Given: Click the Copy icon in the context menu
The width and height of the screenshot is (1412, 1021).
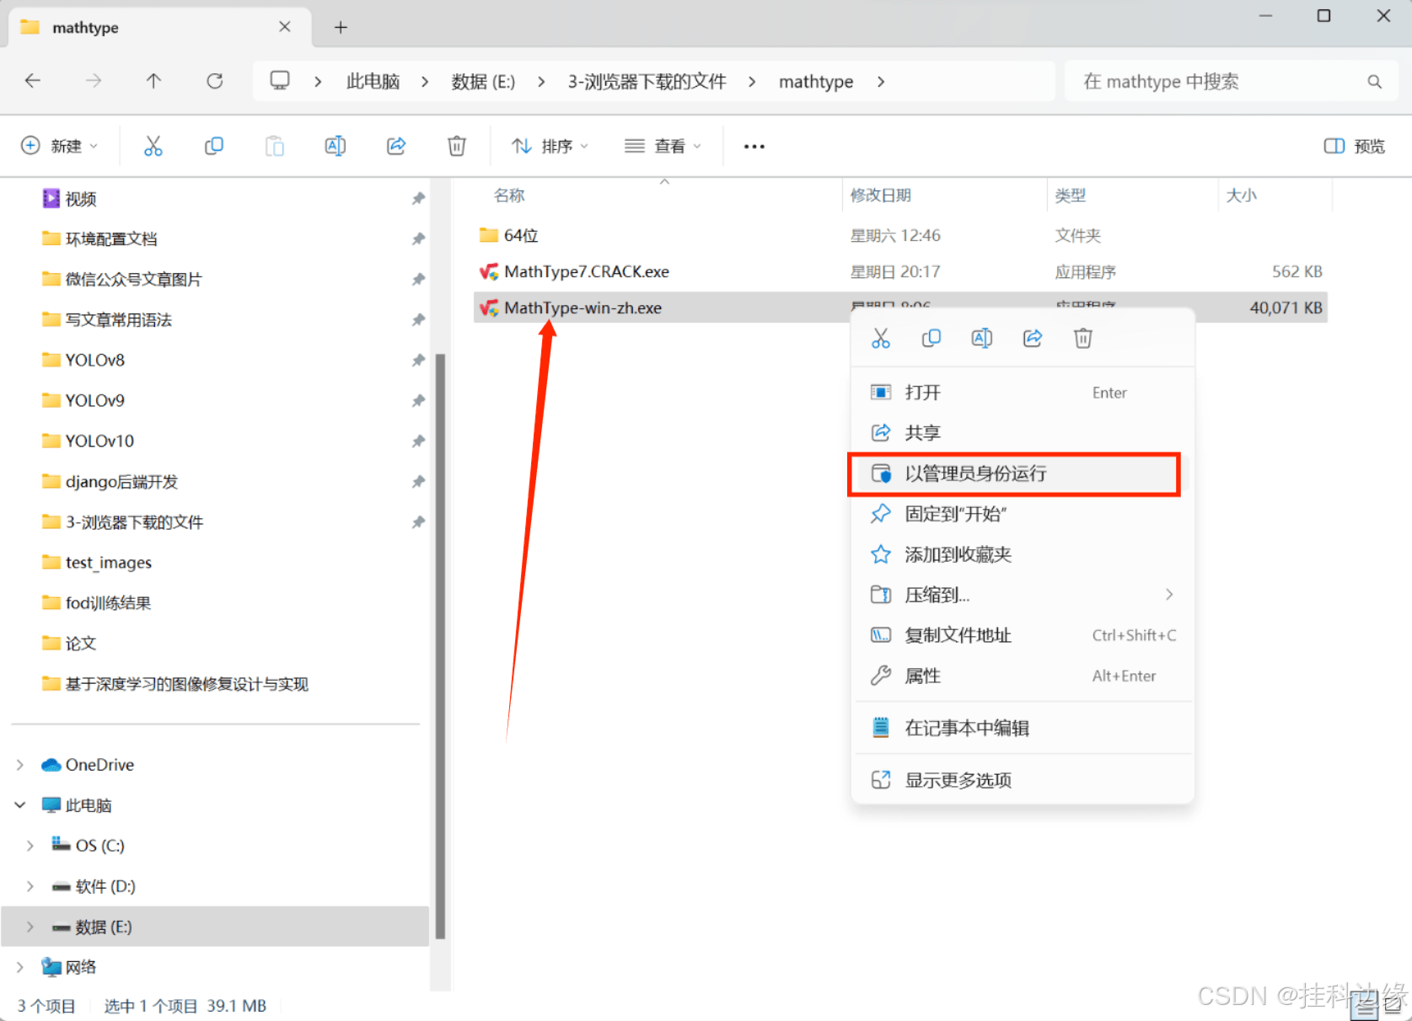Looking at the screenshot, I should [931, 338].
